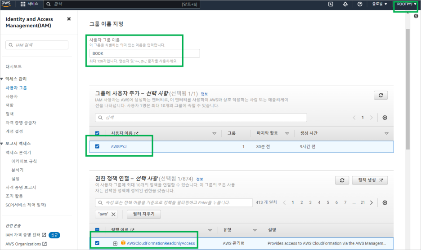Open User groups nav item
The height and width of the screenshot is (250, 421).
[x=16, y=88]
